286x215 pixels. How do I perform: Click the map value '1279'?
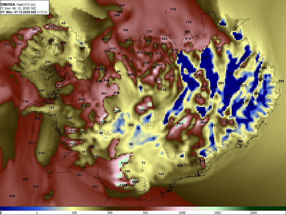coord(102,122)
